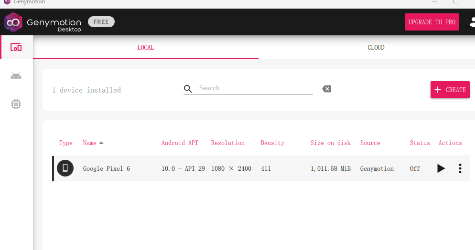Open the virtual devices sidebar icon

16,47
